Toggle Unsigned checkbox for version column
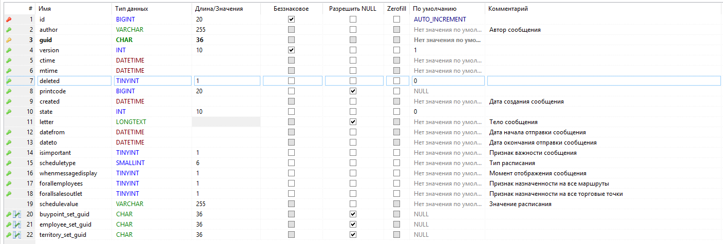The width and height of the screenshot is (723, 244). tap(292, 50)
